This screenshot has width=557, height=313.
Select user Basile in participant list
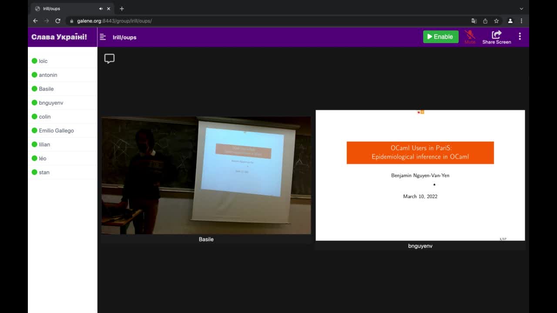coord(62,89)
